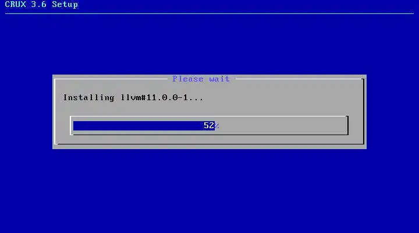Click the unfilled gray progress bar area
Screen dimensions: 419x233
coord(280,126)
